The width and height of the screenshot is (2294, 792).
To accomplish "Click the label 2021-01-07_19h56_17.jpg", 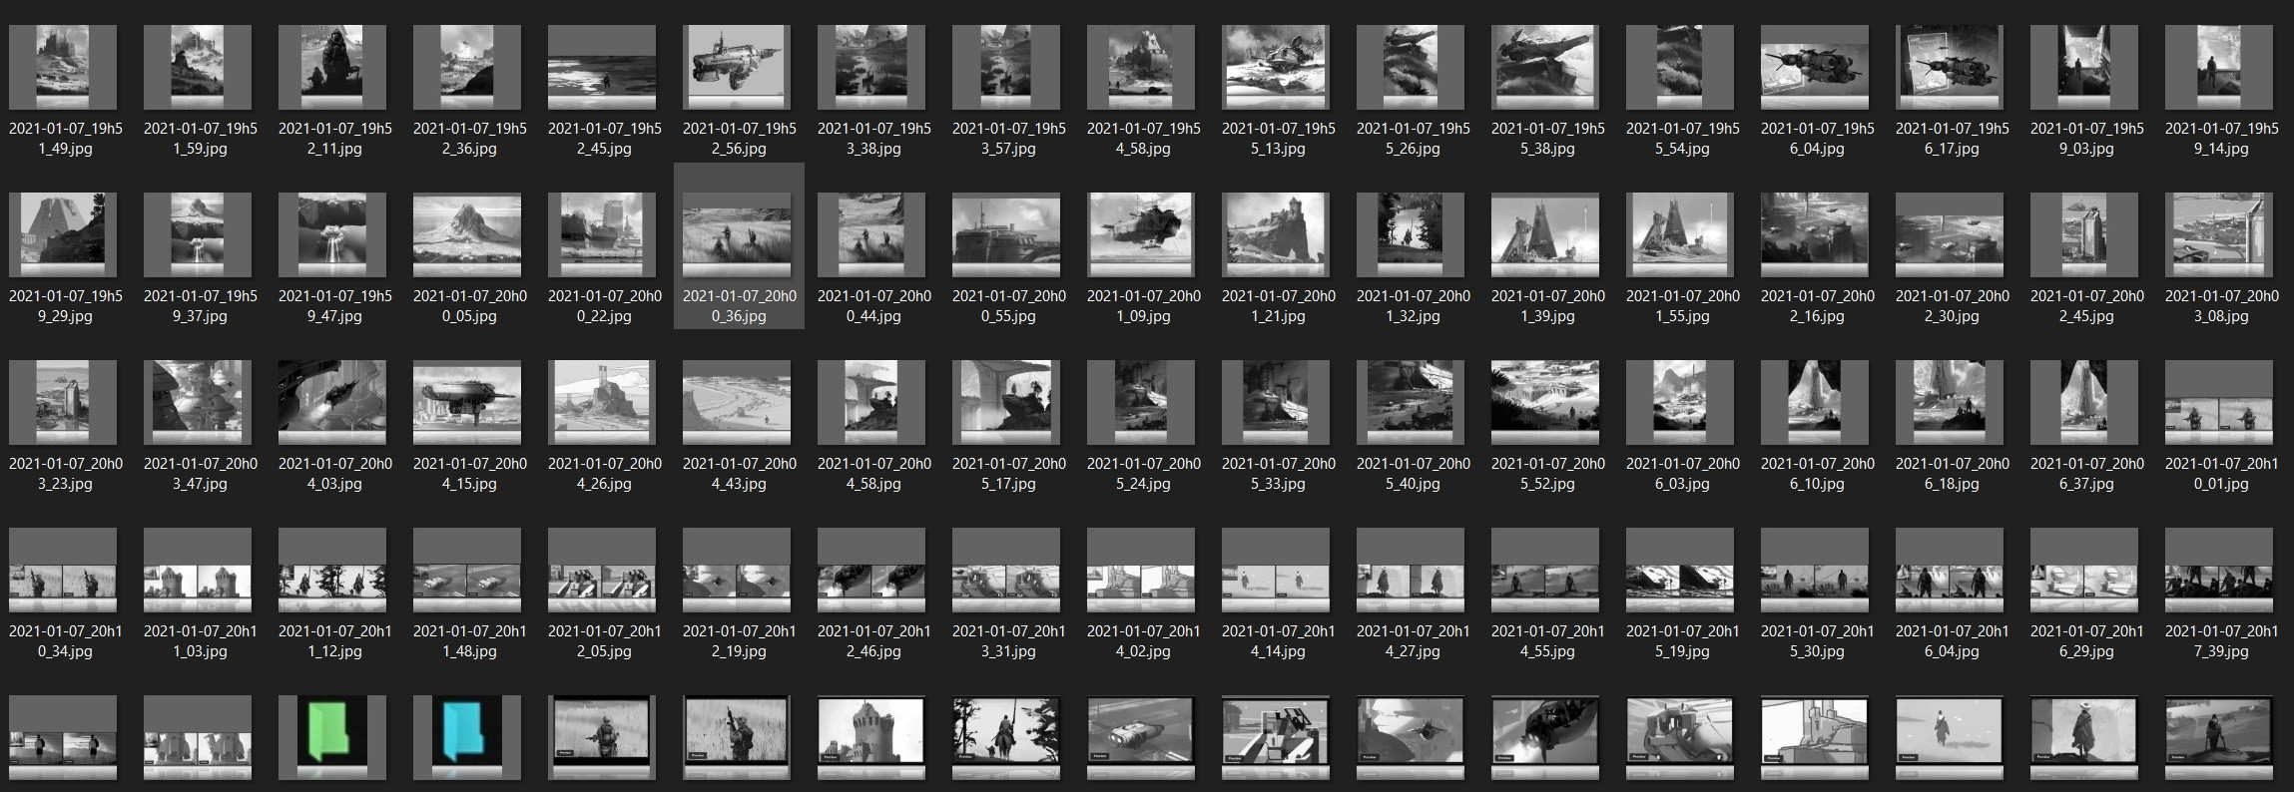I will point(1953,139).
